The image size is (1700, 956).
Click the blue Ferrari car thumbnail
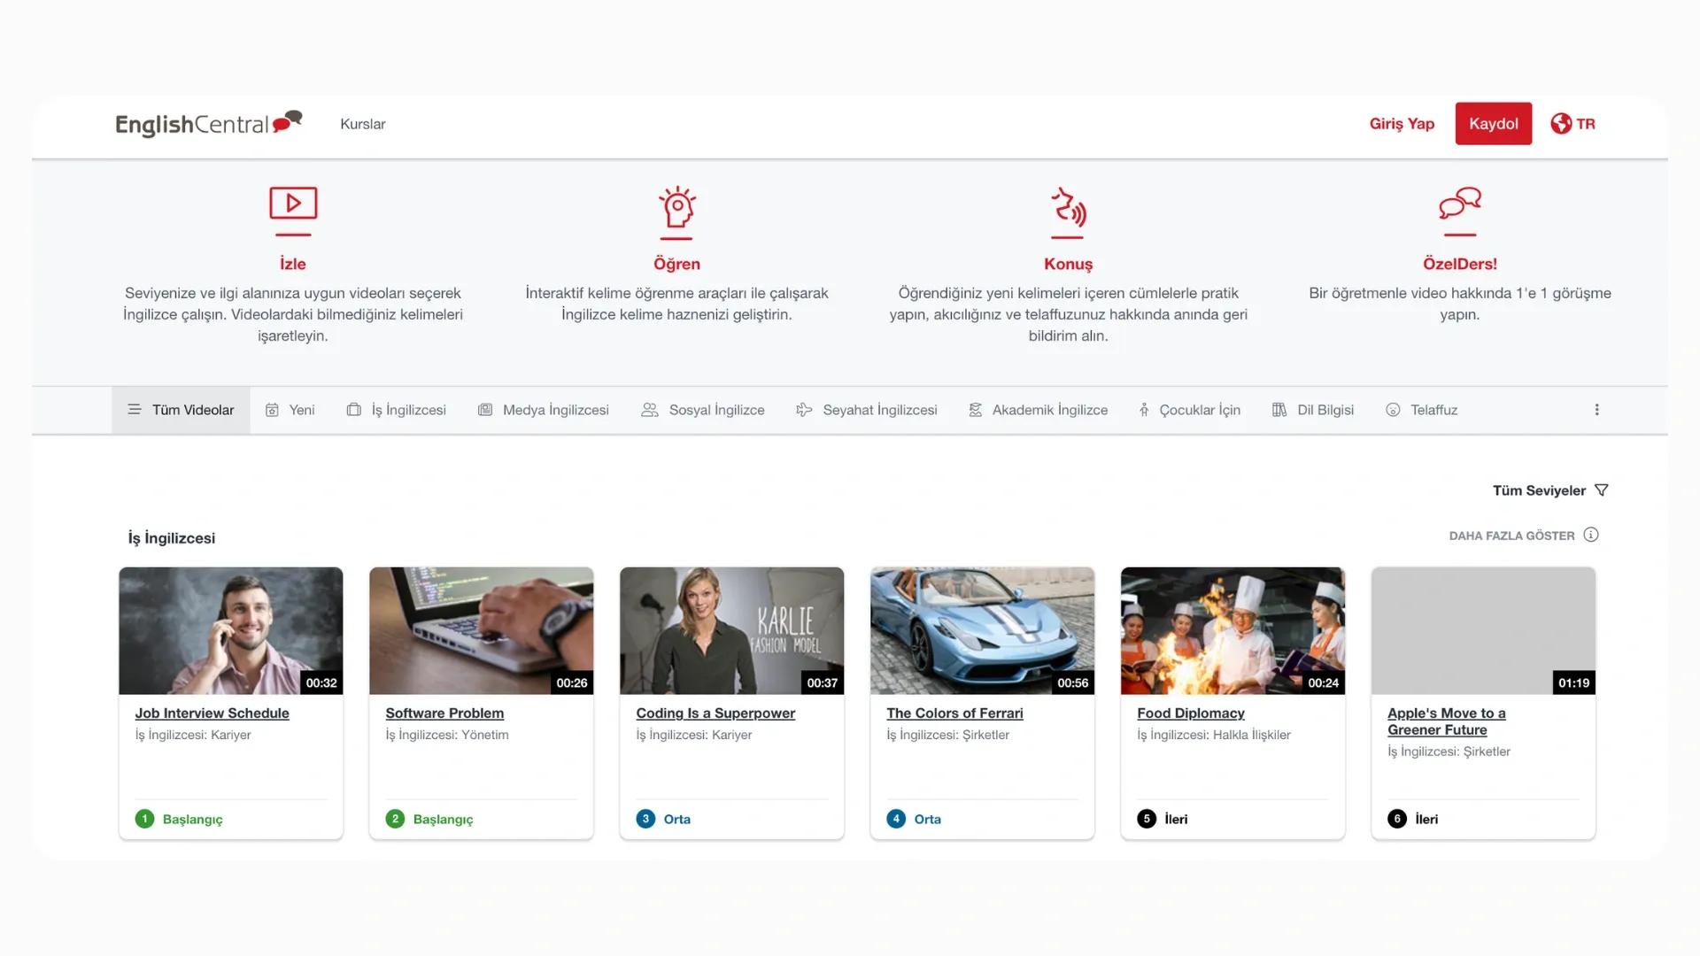pyautogui.click(x=983, y=630)
